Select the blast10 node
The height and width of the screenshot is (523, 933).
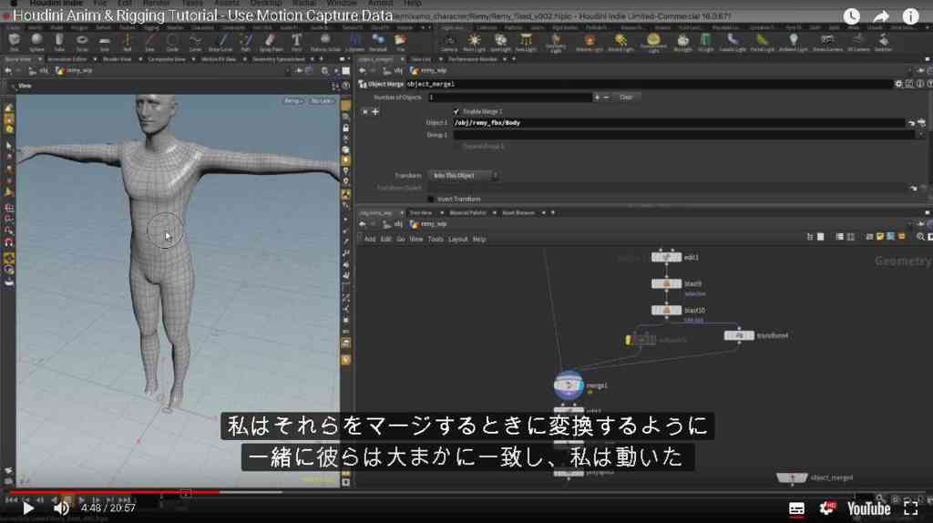click(666, 310)
